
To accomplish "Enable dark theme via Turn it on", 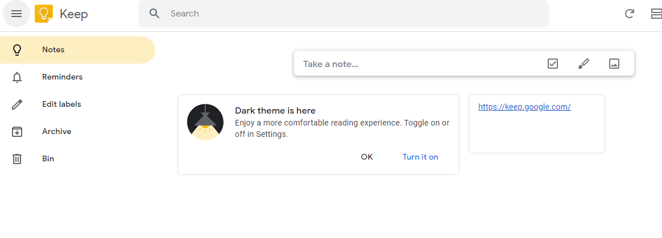I will click(420, 157).
